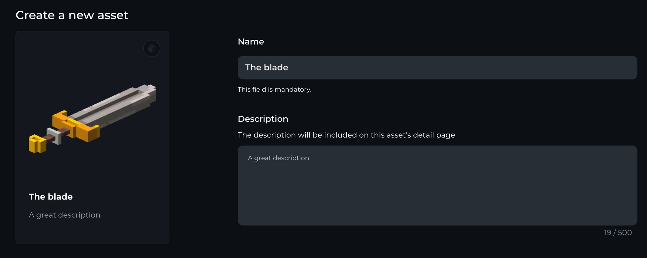
Task: Click the '19 / 500' character counter
Action: click(618, 232)
